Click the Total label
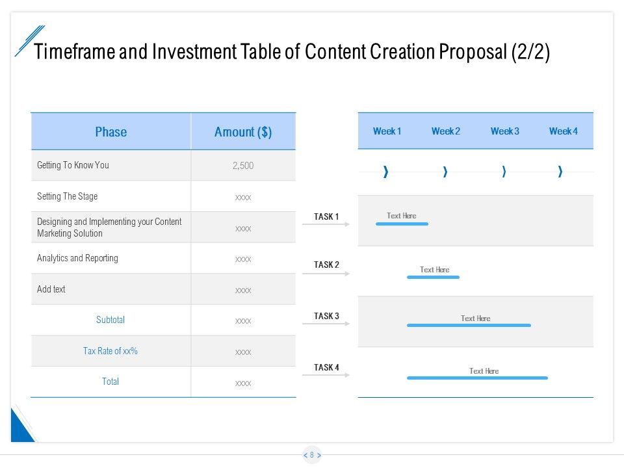Screen dimensions: 624x468 (110, 382)
